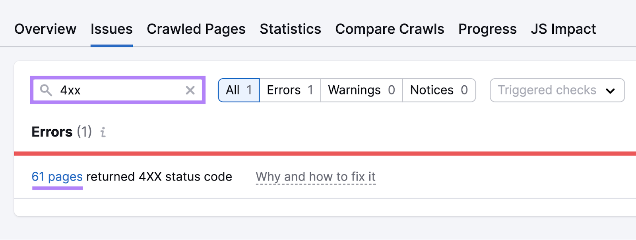Viewport: 636px width, 240px height.
Task: Click Why and how to fix it
Action: (316, 177)
